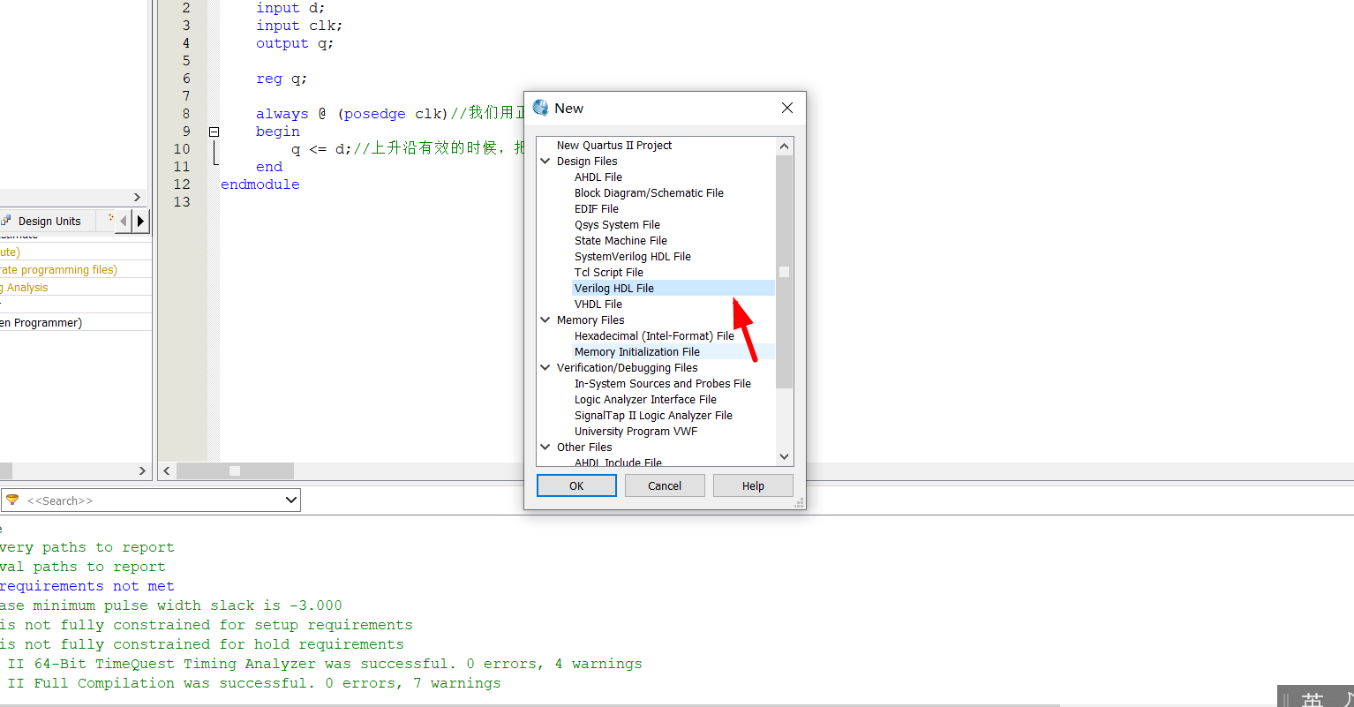Choose VHDL File entry
Viewport: 1354px width, 707px height.
pyautogui.click(x=598, y=305)
